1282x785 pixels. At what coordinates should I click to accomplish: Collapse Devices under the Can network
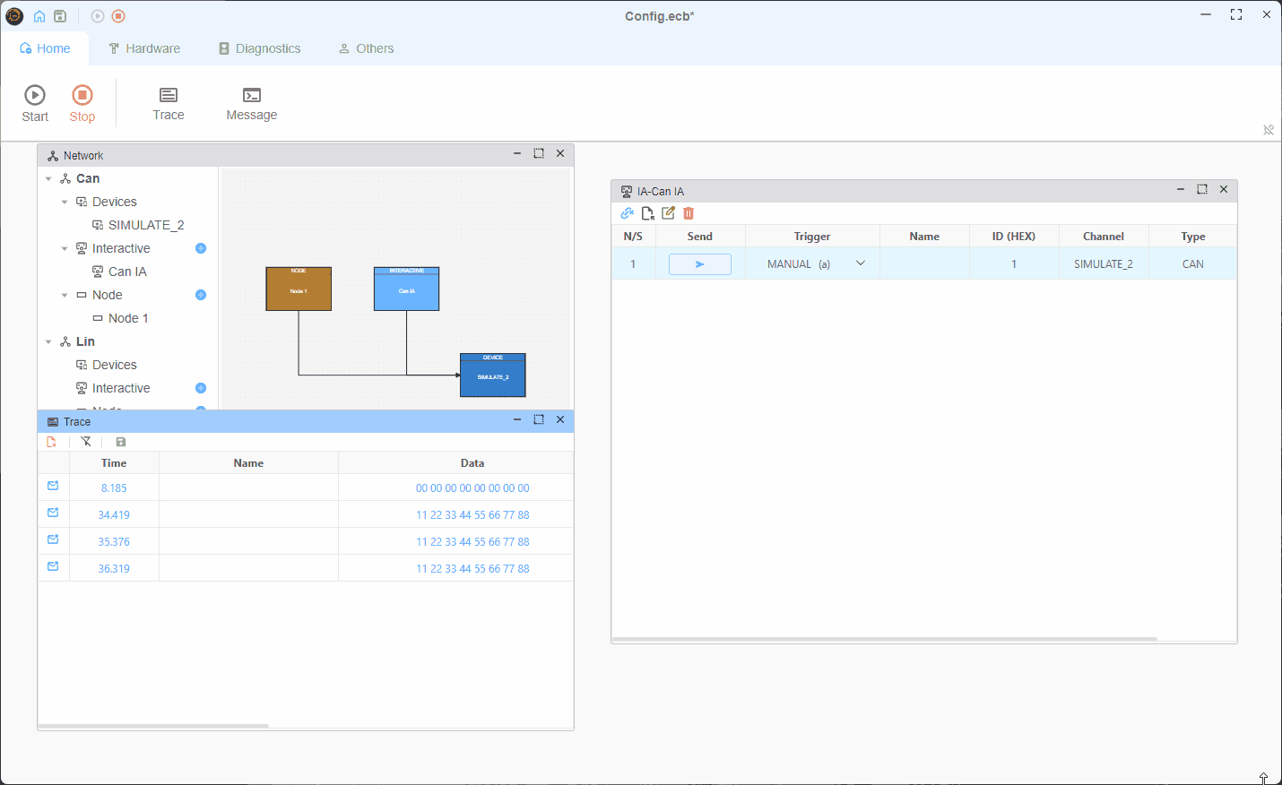(x=65, y=203)
